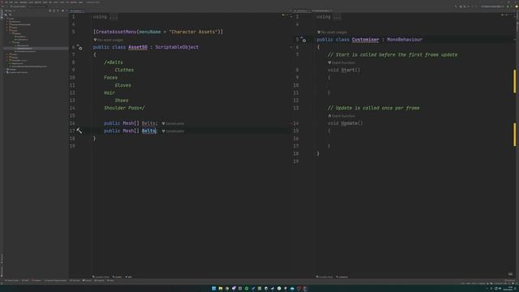Click the Update method name
The height and width of the screenshot is (292, 519).
pyautogui.click(x=349, y=123)
